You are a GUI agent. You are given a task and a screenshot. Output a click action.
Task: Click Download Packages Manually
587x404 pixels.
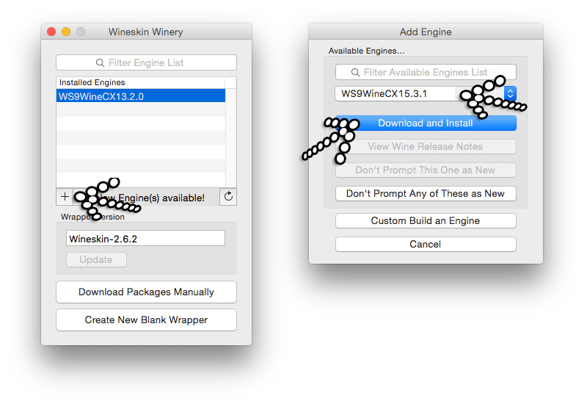click(x=146, y=292)
